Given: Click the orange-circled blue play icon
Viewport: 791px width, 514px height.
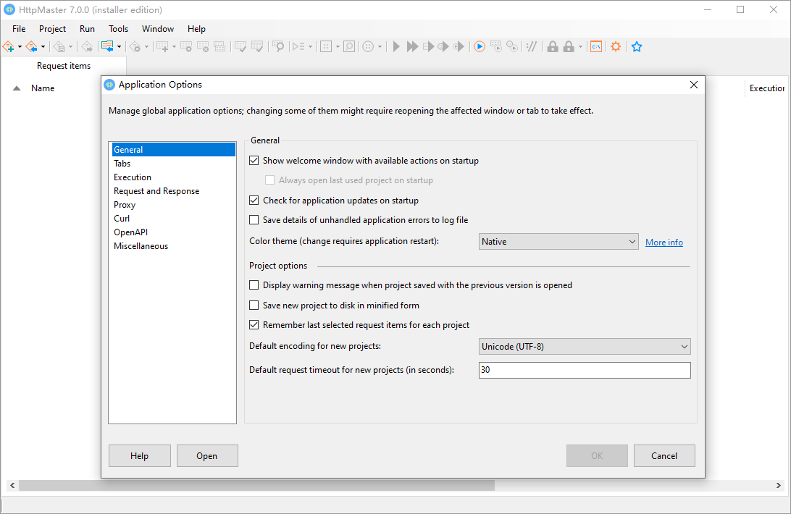Looking at the screenshot, I should coord(480,47).
